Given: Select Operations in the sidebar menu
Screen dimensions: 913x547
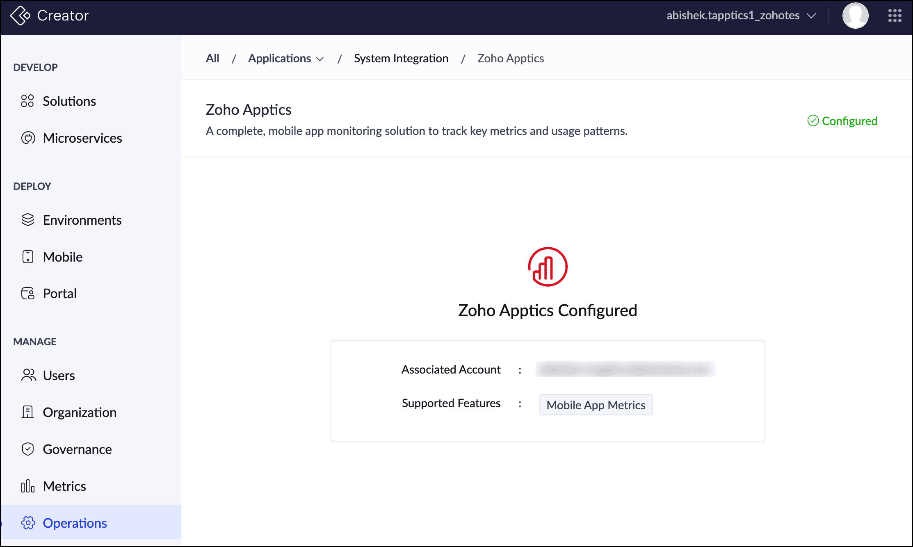Looking at the screenshot, I should pyautogui.click(x=75, y=523).
